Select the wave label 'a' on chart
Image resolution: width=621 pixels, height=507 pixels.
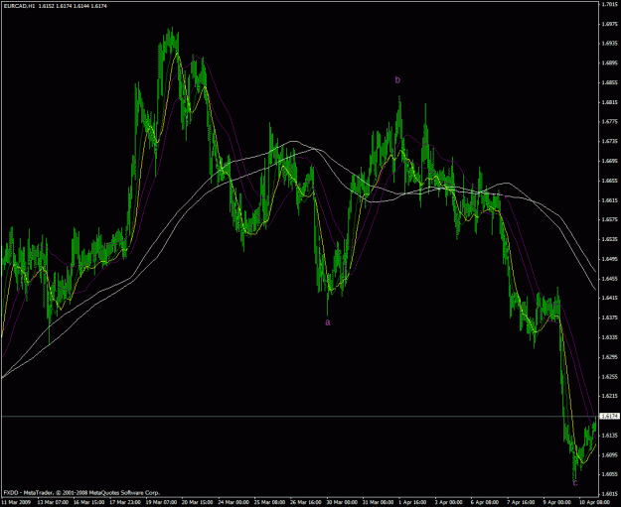click(328, 322)
